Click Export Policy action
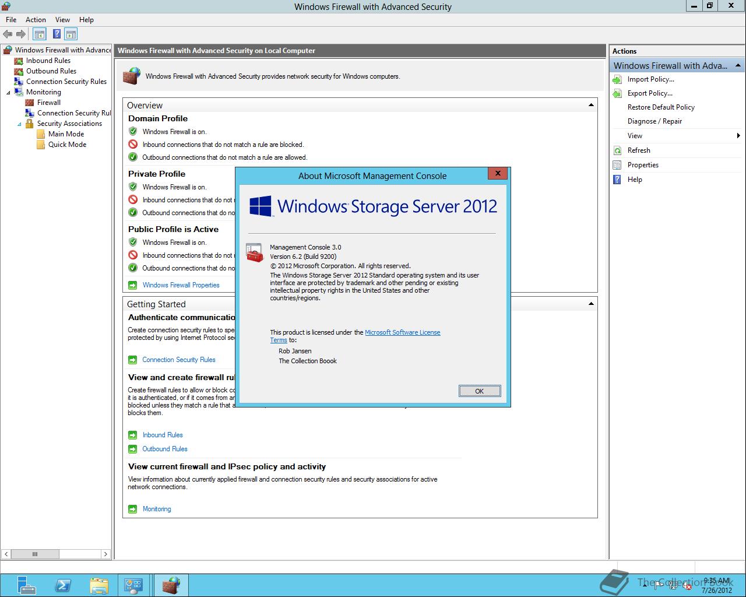The width and height of the screenshot is (746, 597). coord(650,93)
